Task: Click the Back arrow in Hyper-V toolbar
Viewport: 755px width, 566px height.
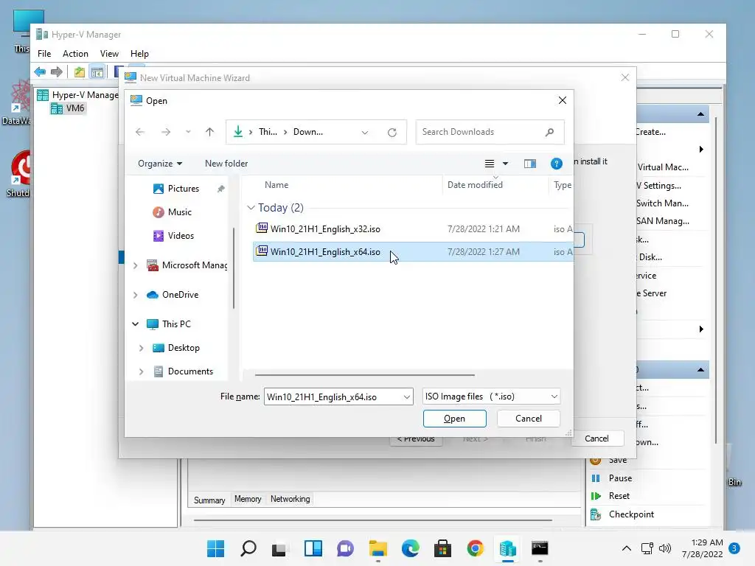Action: click(x=40, y=72)
